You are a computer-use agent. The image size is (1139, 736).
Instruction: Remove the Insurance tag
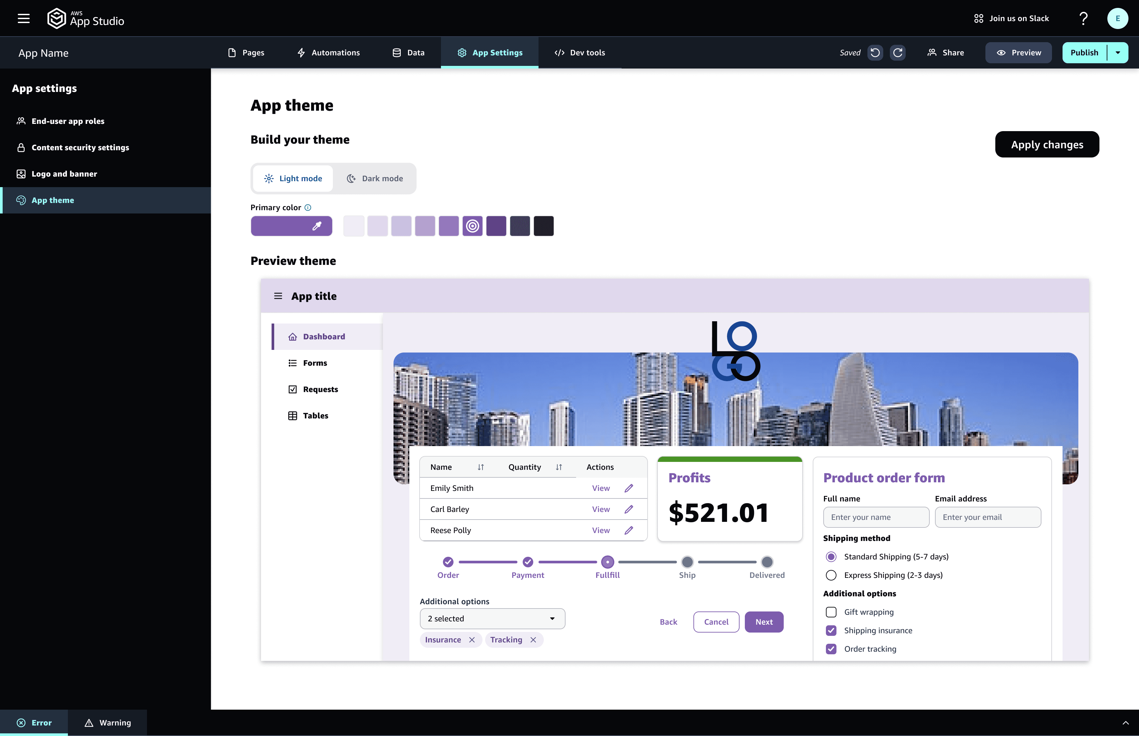coord(472,639)
